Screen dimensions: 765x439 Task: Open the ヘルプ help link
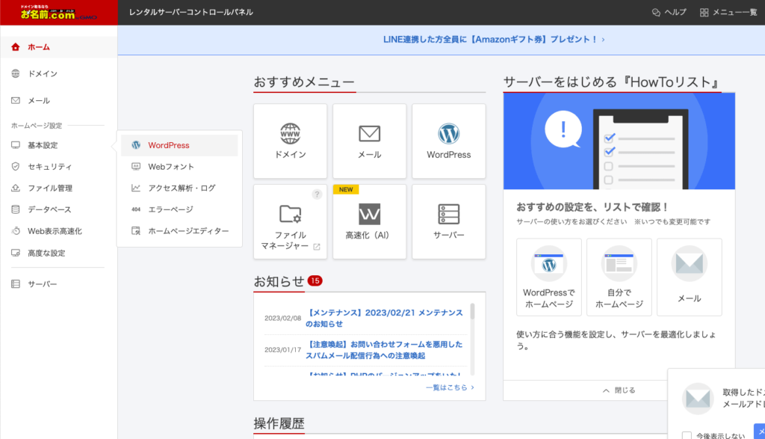click(x=669, y=12)
